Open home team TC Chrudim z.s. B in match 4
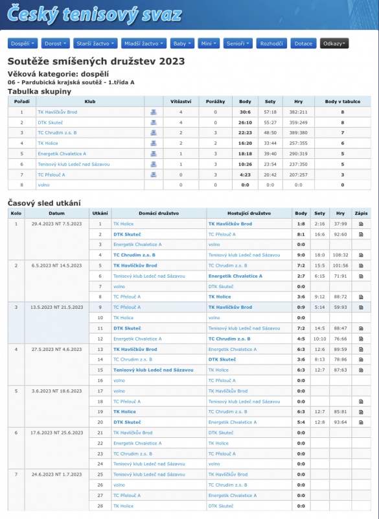Viewport: 379px width, 519px height. click(134, 255)
